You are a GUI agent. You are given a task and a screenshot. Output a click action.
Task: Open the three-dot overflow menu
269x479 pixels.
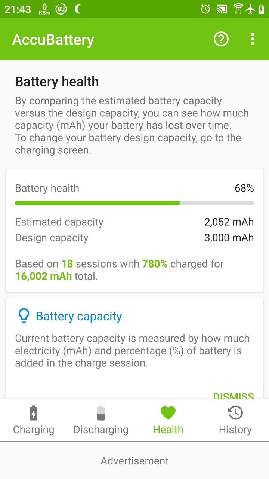pyautogui.click(x=253, y=39)
